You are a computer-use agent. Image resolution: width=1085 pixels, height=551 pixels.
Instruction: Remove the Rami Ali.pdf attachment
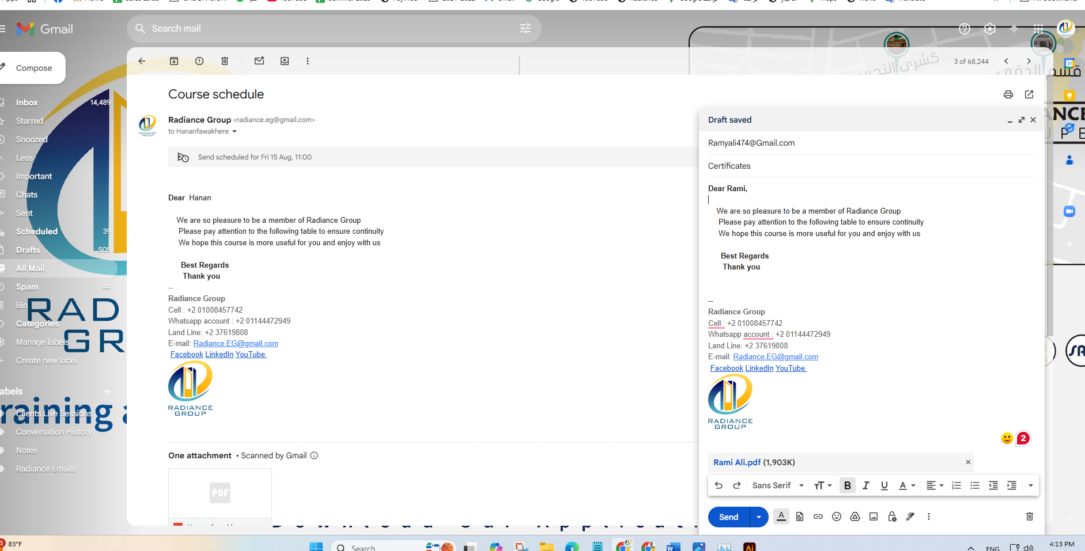[x=968, y=462]
